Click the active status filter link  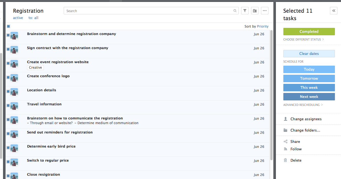click(x=18, y=18)
